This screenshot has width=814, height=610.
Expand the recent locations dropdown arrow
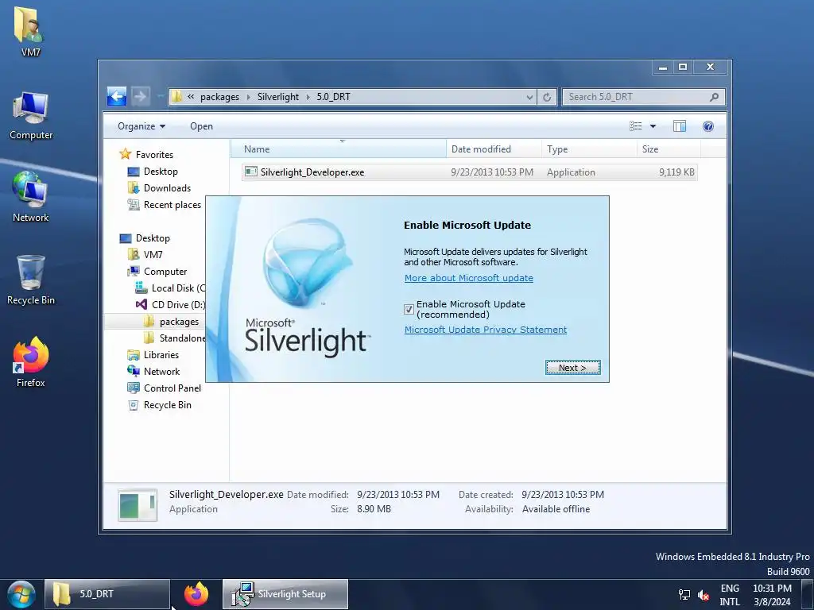click(x=159, y=96)
